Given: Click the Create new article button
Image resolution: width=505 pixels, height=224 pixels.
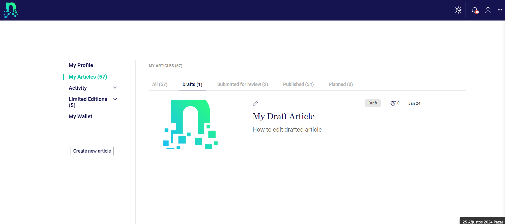Looking at the screenshot, I should click(x=92, y=151).
